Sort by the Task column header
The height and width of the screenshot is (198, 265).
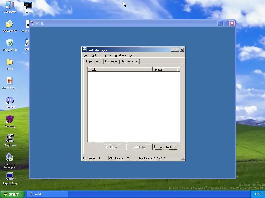point(120,70)
